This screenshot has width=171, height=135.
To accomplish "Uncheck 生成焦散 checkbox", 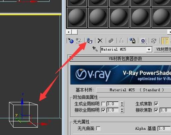I will (x=156, y=104).
